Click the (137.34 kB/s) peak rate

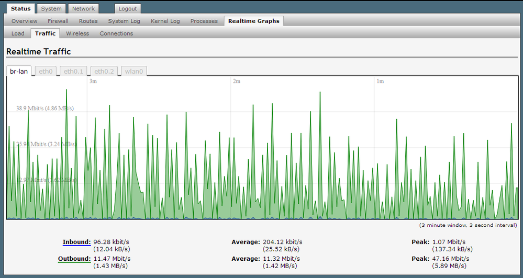point(452,249)
